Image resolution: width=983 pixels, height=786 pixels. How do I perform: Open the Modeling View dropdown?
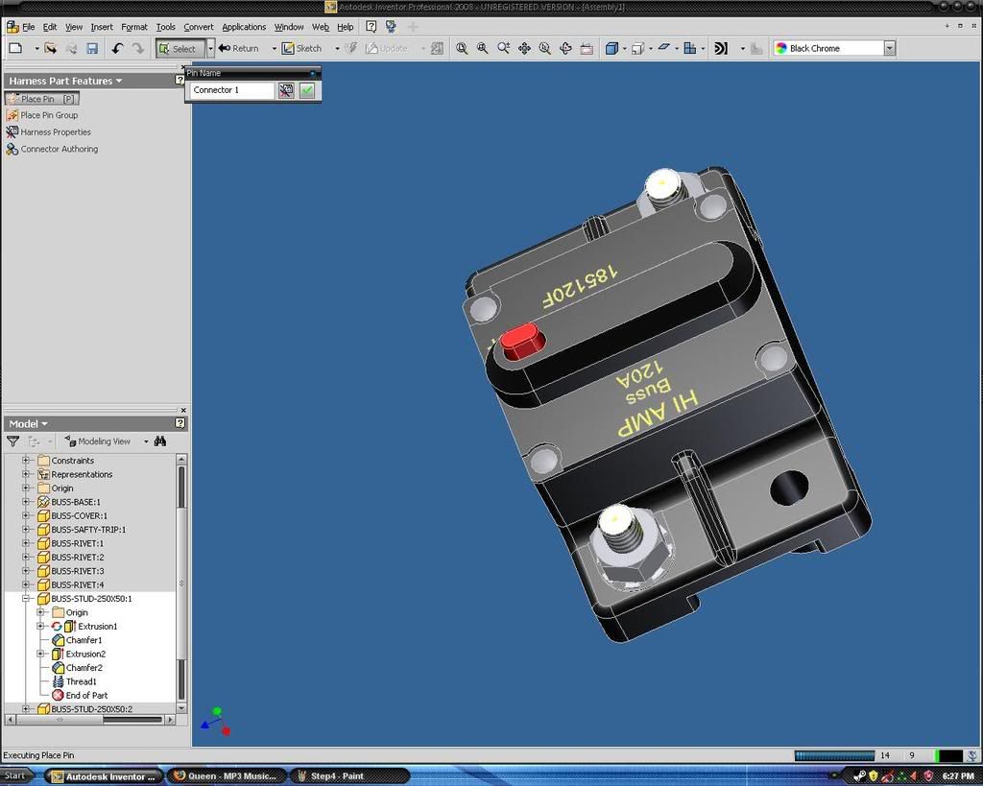pos(146,441)
